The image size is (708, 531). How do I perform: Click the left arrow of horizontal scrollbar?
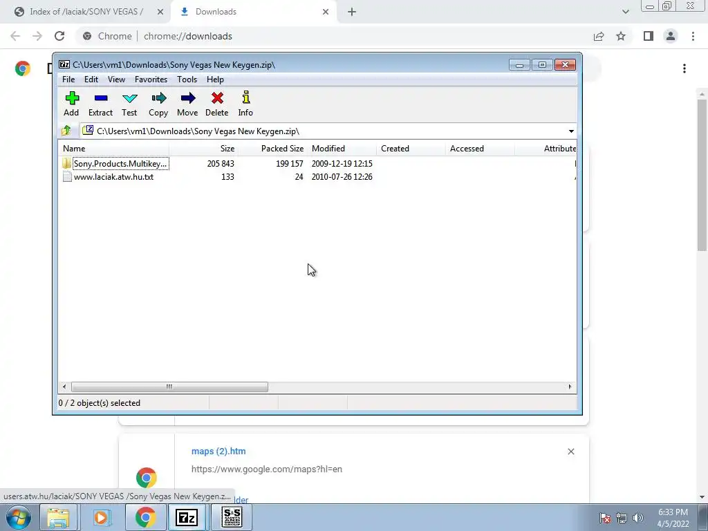64,387
